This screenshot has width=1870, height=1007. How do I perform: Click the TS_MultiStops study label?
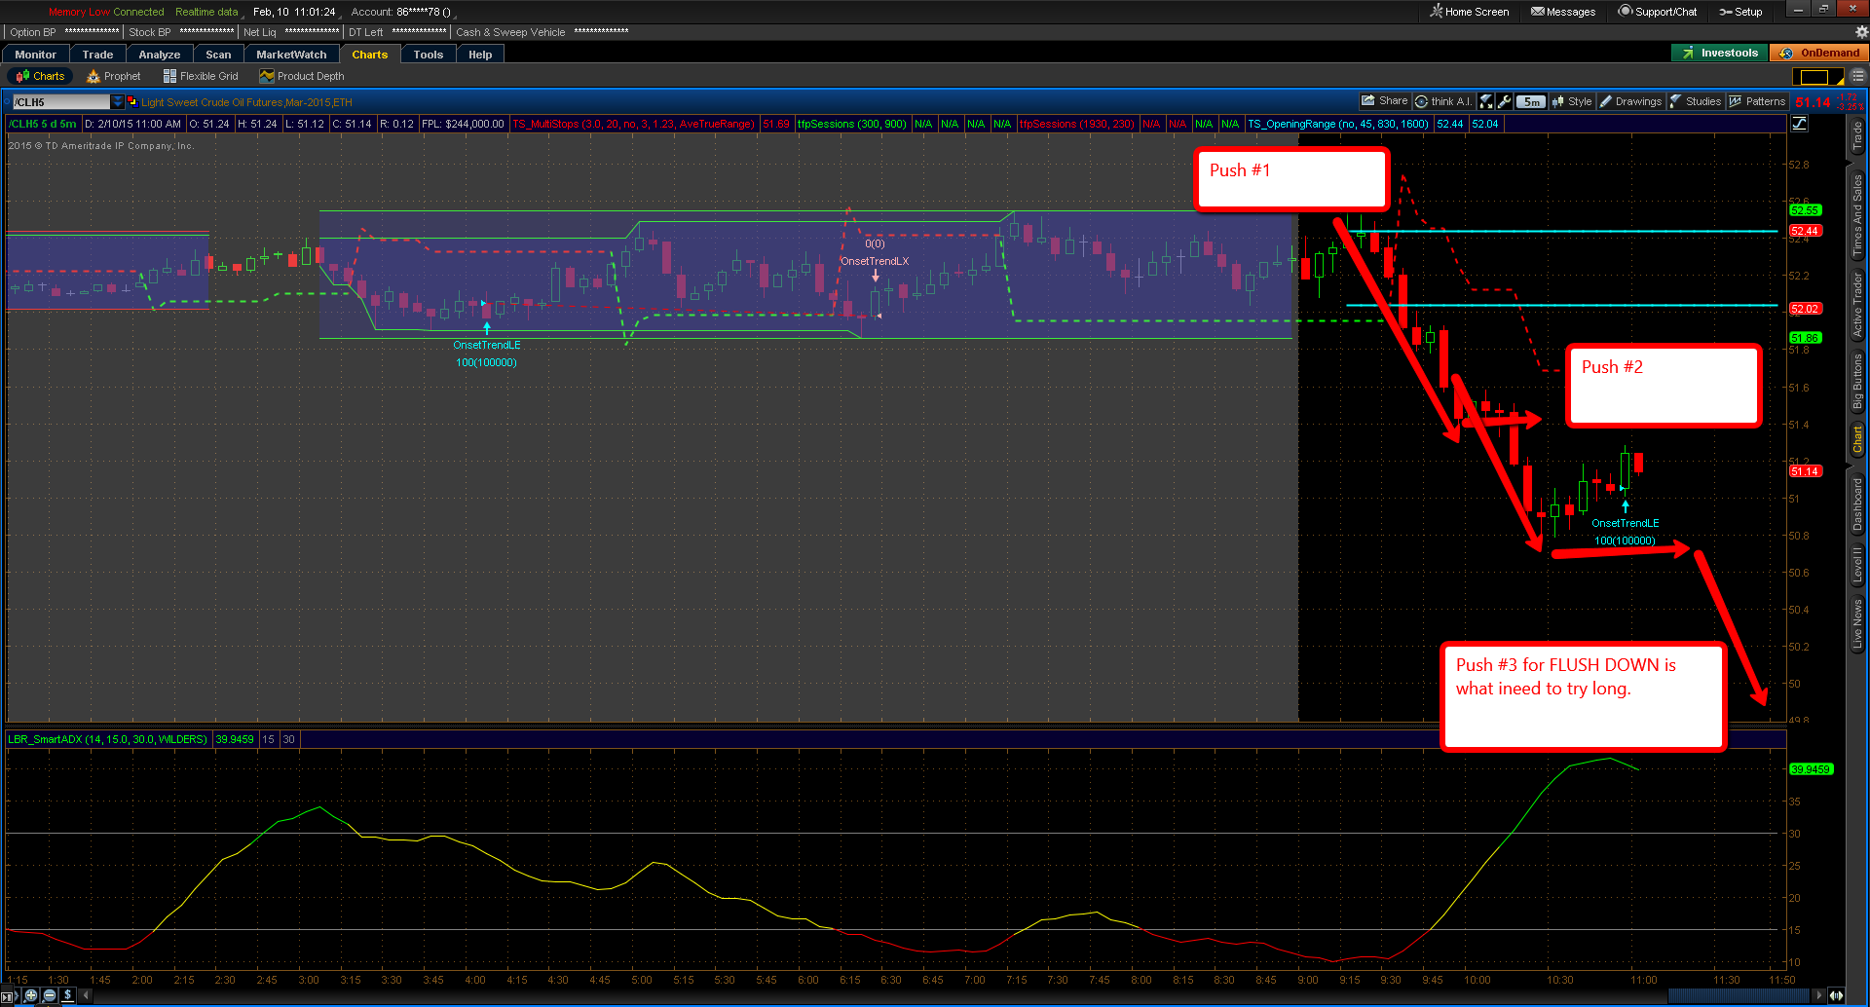coord(633,124)
